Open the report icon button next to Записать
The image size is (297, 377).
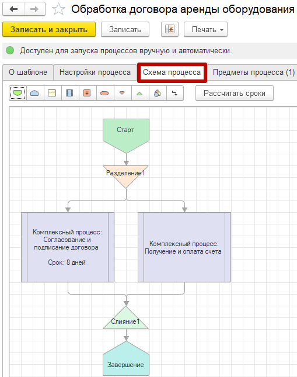pyautogui.click(x=170, y=29)
